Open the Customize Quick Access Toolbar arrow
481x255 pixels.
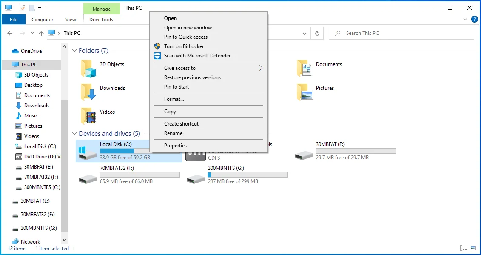tap(40, 8)
